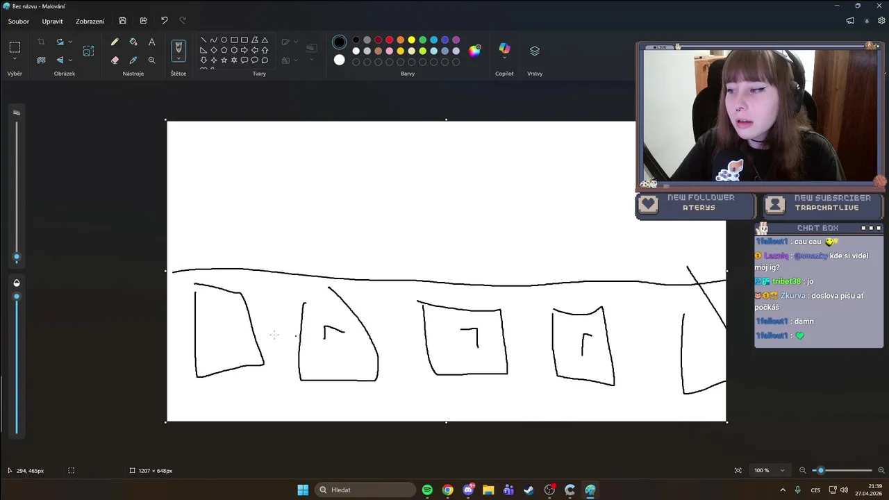Screen dimensions: 889x500
Task: Select the Magnifier tool
Action: pyautogui.click(x=151, y=60)
